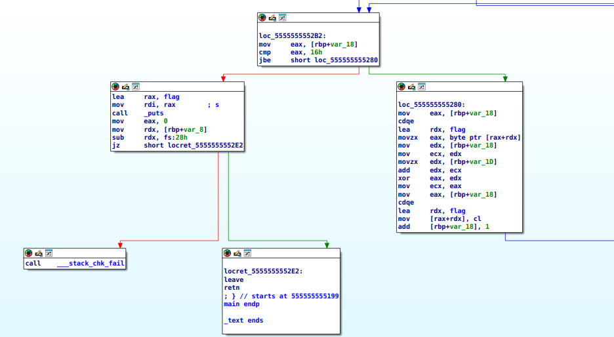Set node color on the _puts call block
The width and height of the screenshot is (614, 337).
[115, 87]
